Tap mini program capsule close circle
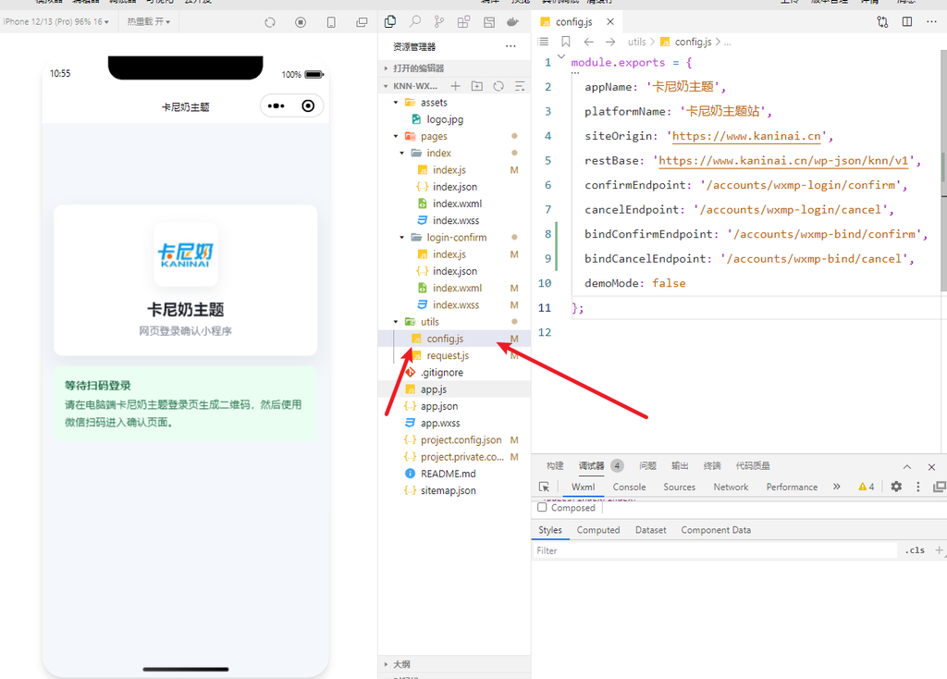Screen dimensions: 947x679 [x=308, y=105]
